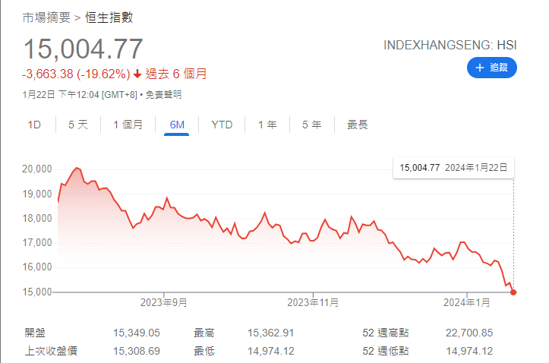
Task: Click the 2023年9月 x-axis label
Action: [x=164, y=302]
